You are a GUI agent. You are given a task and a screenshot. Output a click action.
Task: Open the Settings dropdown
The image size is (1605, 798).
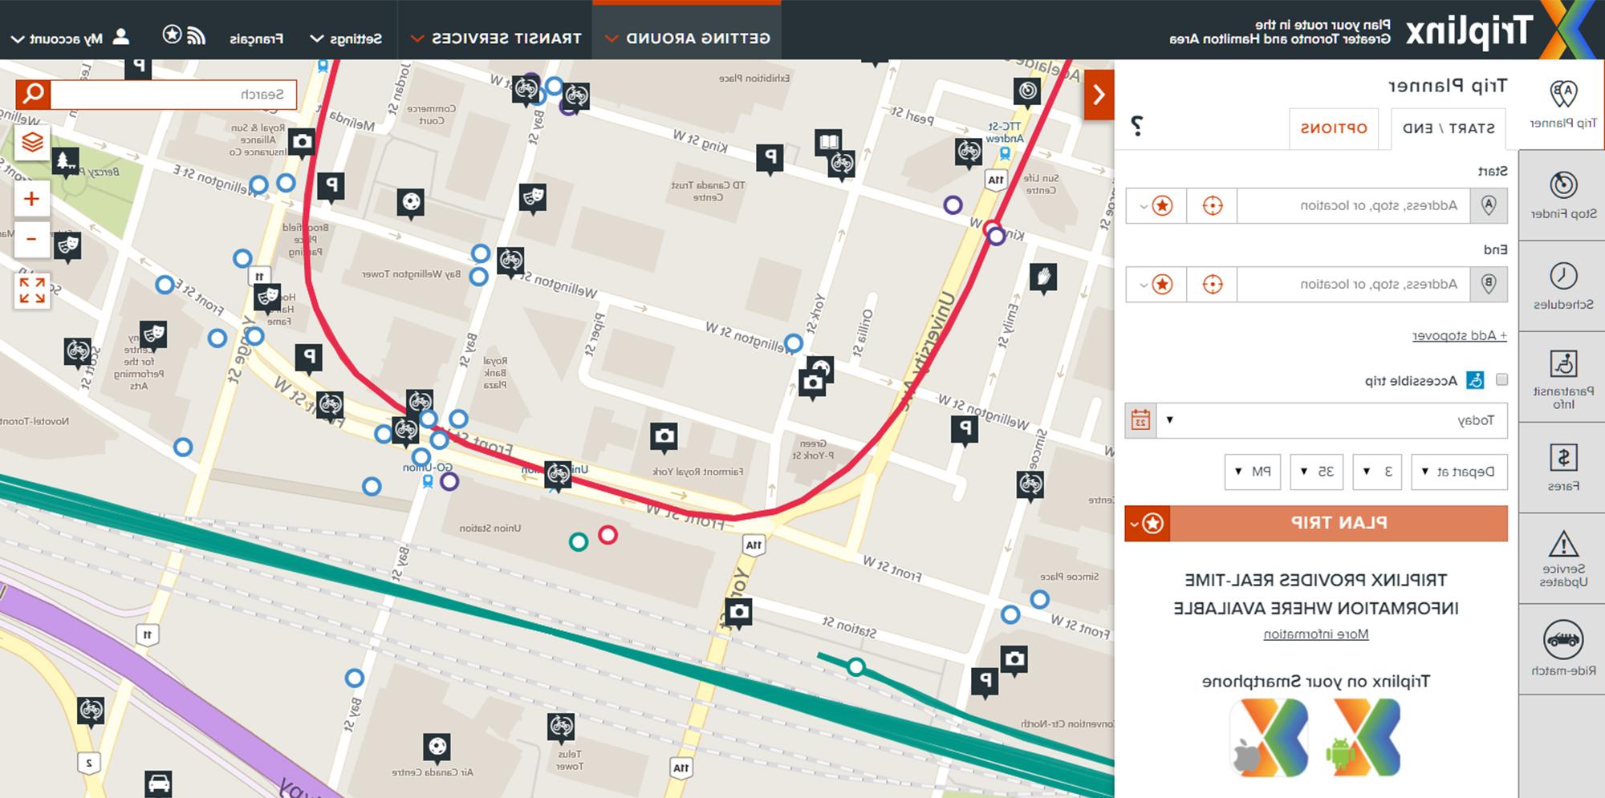pos(345,38)
